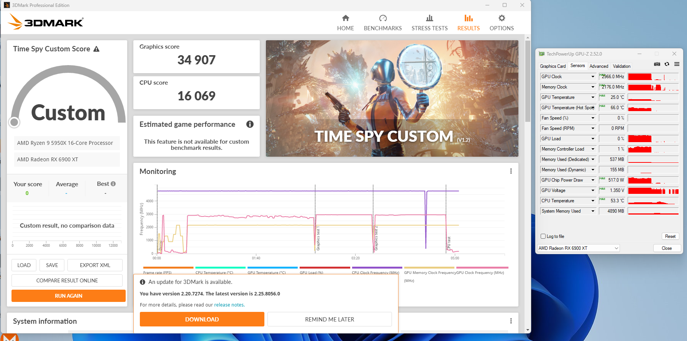Click the 3DMark logo in the header
The image size is (687, 341).
point(46,22)
